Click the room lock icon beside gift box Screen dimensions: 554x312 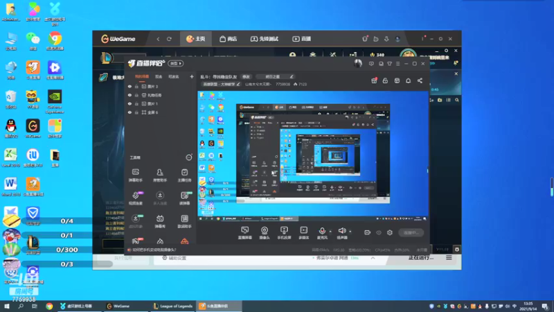tap(385, 80)
